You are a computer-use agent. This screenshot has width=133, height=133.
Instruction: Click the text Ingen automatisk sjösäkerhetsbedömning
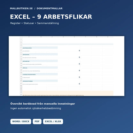(x=35, y=108)
